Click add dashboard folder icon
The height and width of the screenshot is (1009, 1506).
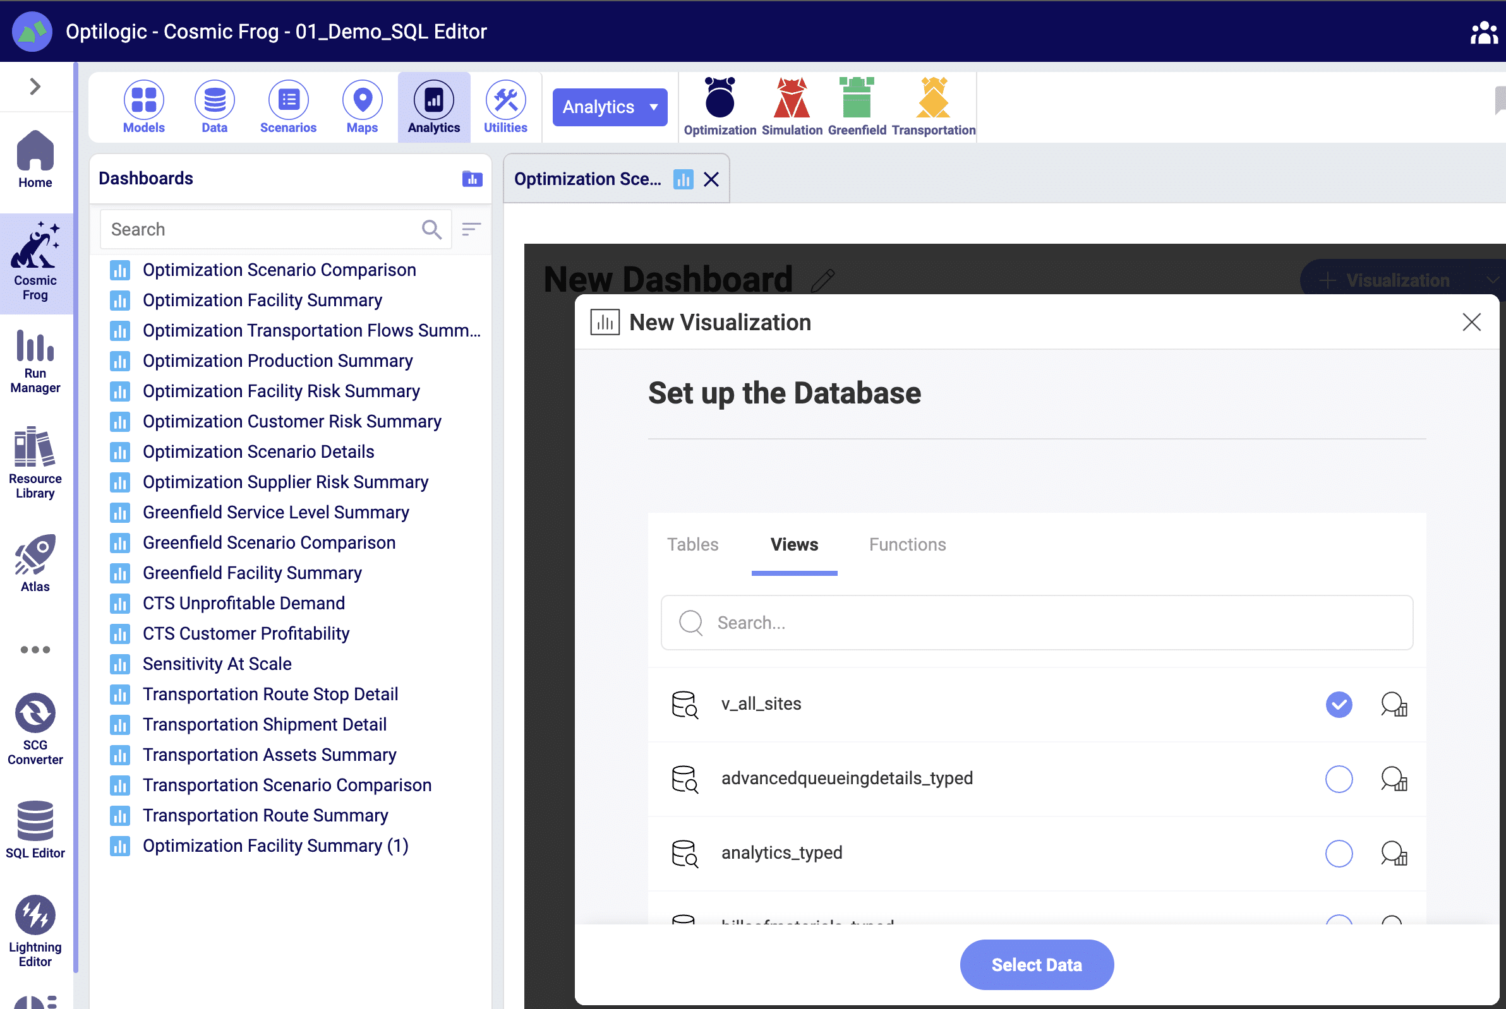click(472, 179)
